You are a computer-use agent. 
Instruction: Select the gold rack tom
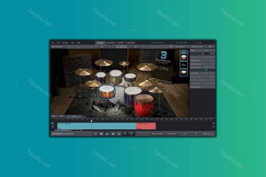[115, 77]
